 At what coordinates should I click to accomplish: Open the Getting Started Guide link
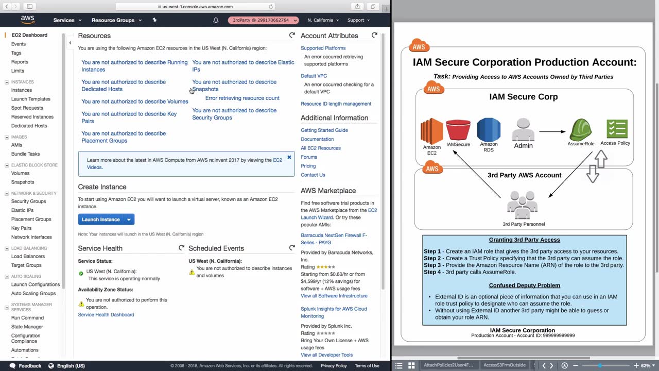tap(324, 130)
